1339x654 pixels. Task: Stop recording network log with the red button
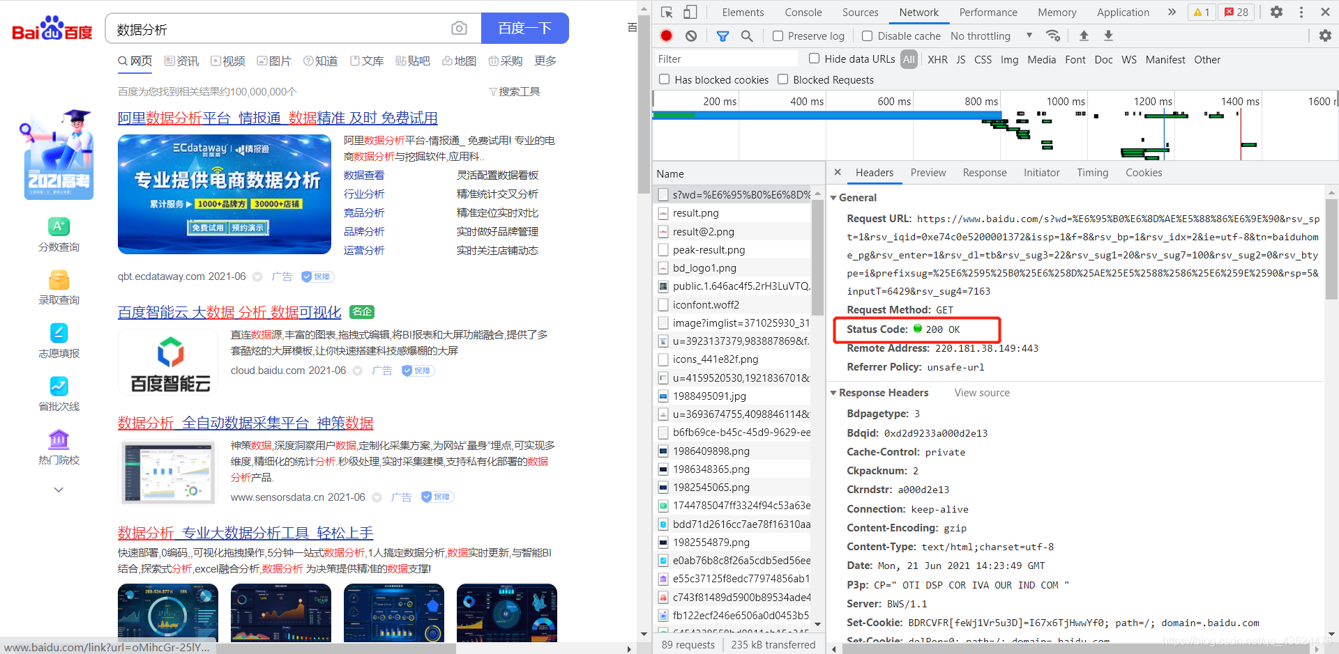coord(666,36)
